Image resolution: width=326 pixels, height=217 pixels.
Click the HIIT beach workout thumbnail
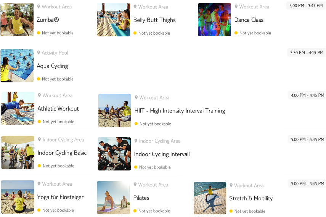coord(114,111)
